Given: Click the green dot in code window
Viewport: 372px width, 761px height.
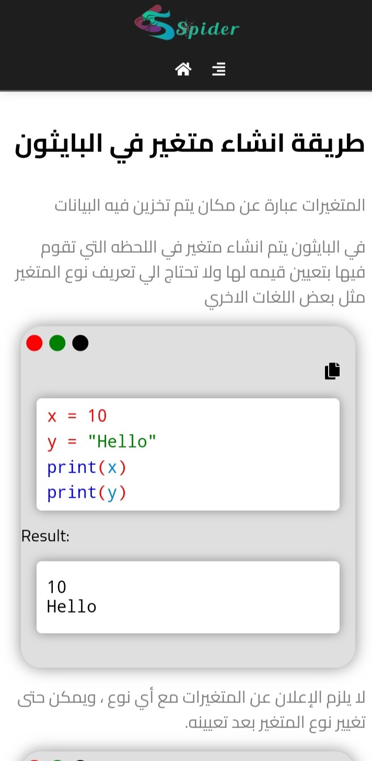Looking at the screenshot, I should [x=57, y=343].
